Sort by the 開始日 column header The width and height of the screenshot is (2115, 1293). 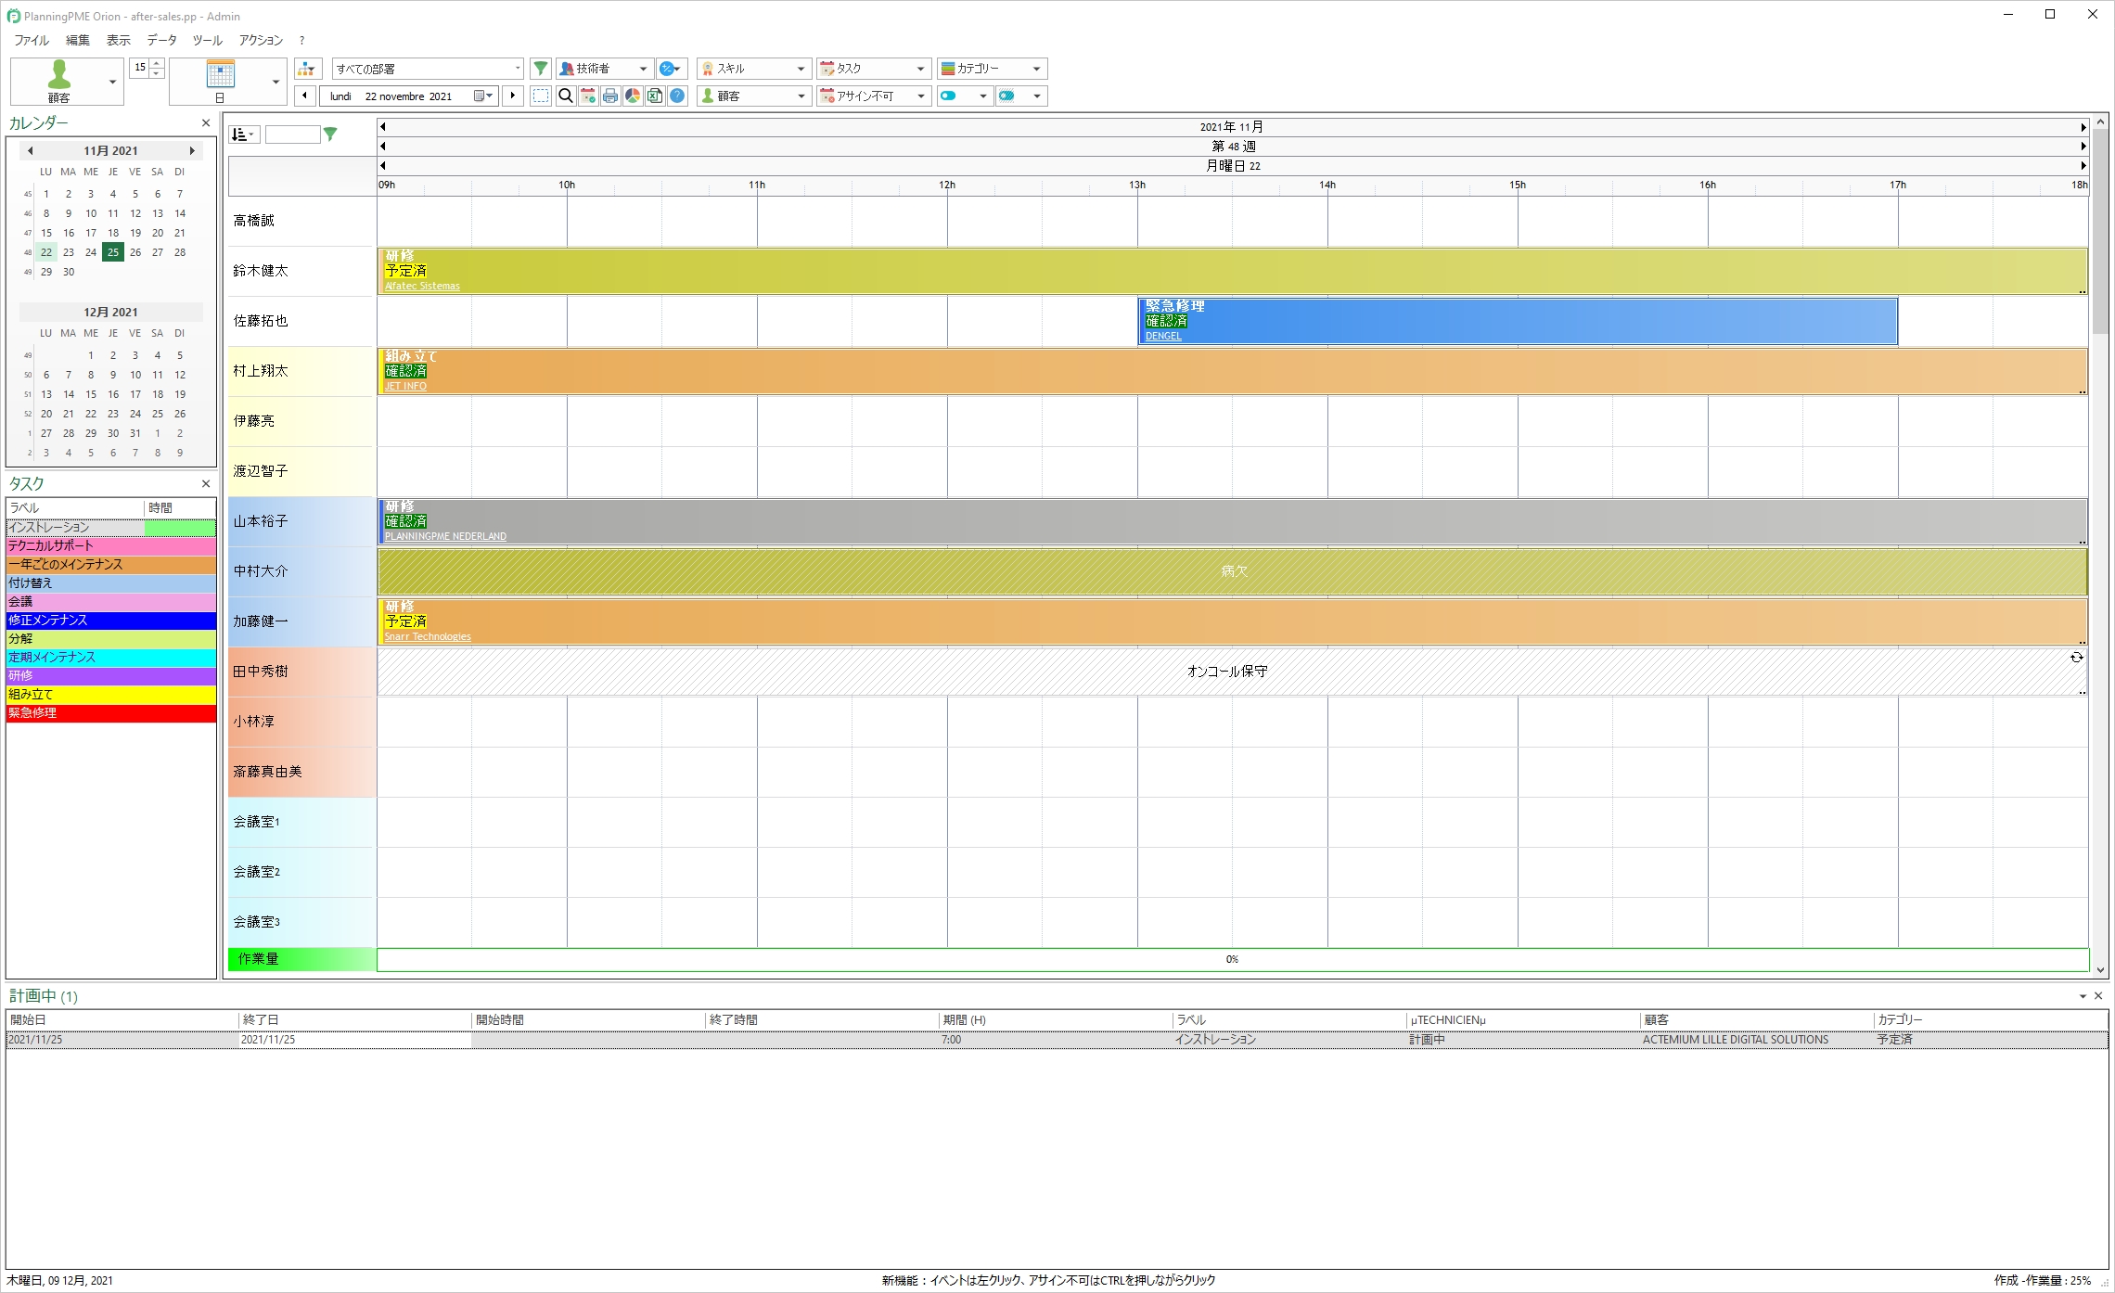click(x=122, y=1019)
